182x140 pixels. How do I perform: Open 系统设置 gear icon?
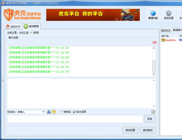pyautogui.click(x=169, y=13)
